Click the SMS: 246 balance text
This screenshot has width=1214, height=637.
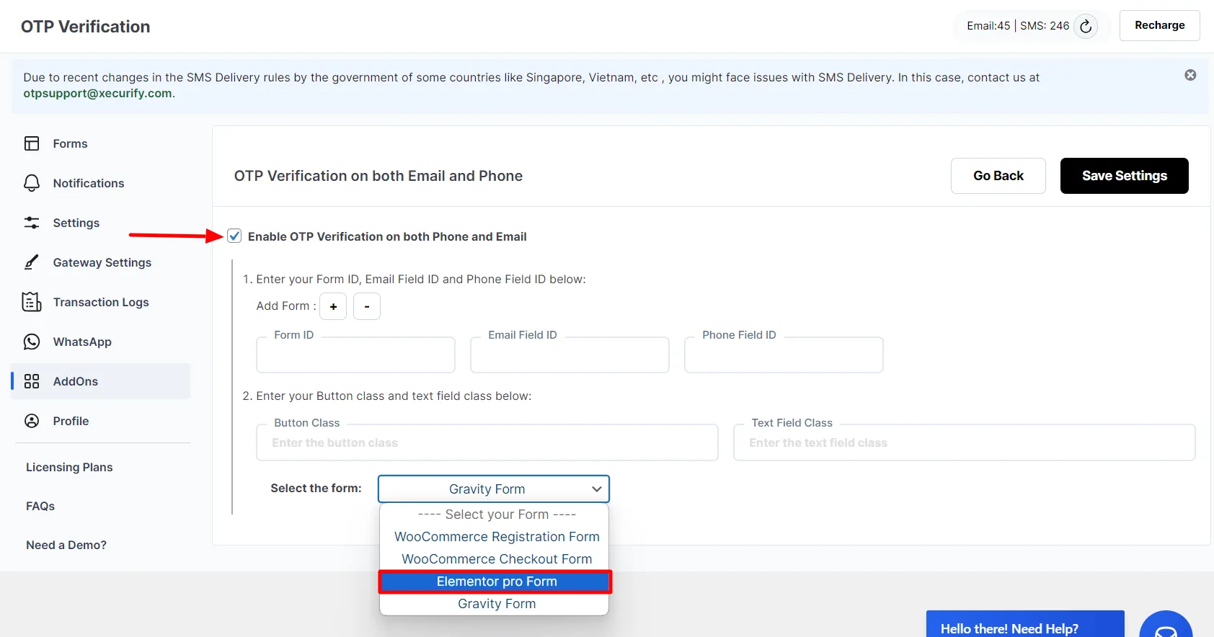point(1045,26)
